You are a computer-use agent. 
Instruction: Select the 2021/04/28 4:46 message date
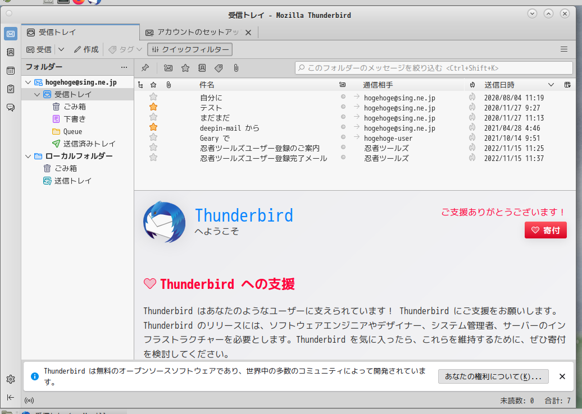coord(512,128)
